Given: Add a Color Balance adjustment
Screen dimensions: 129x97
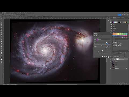Looking at the screenshot, I should click(x=115, y=44).
